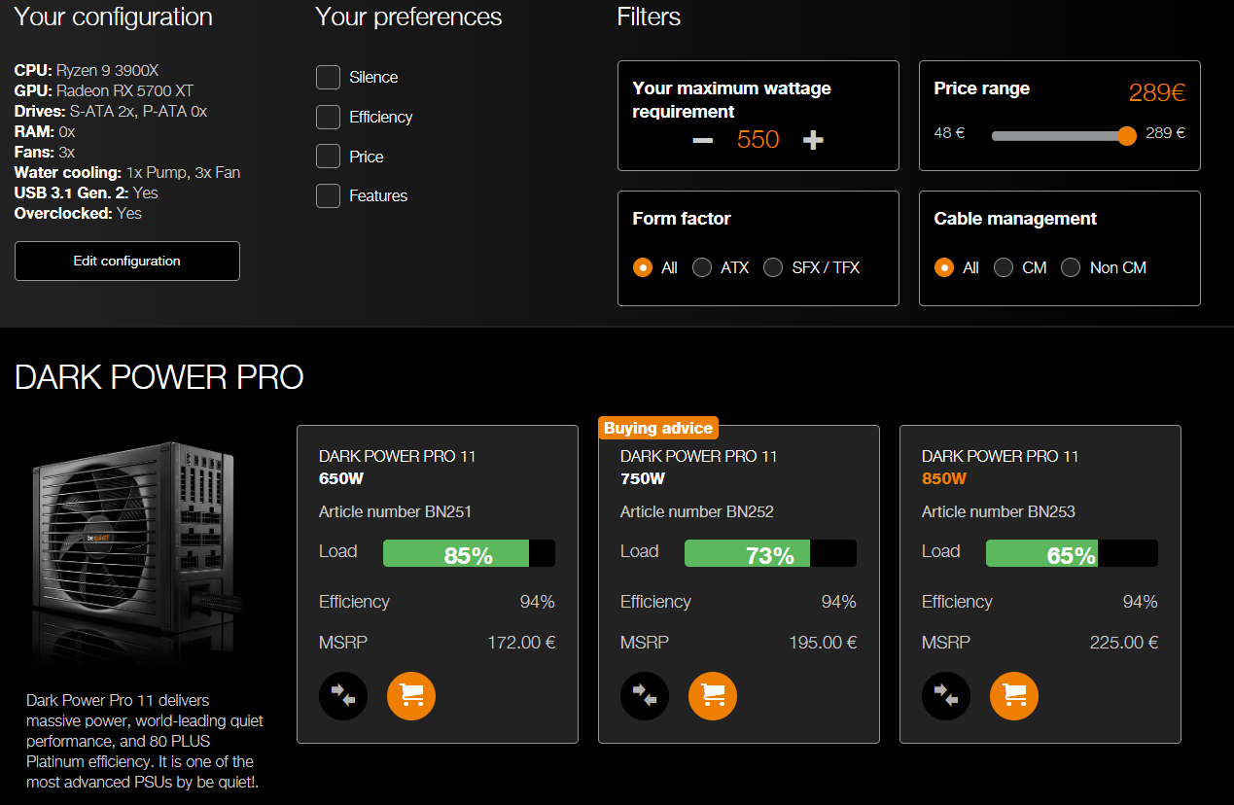Click compare icon on Dark Power Pro 750W card

[645, 696]
